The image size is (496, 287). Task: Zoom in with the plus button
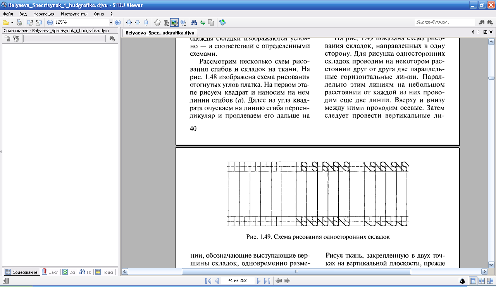pyautogui.click(x=118, y=22)
